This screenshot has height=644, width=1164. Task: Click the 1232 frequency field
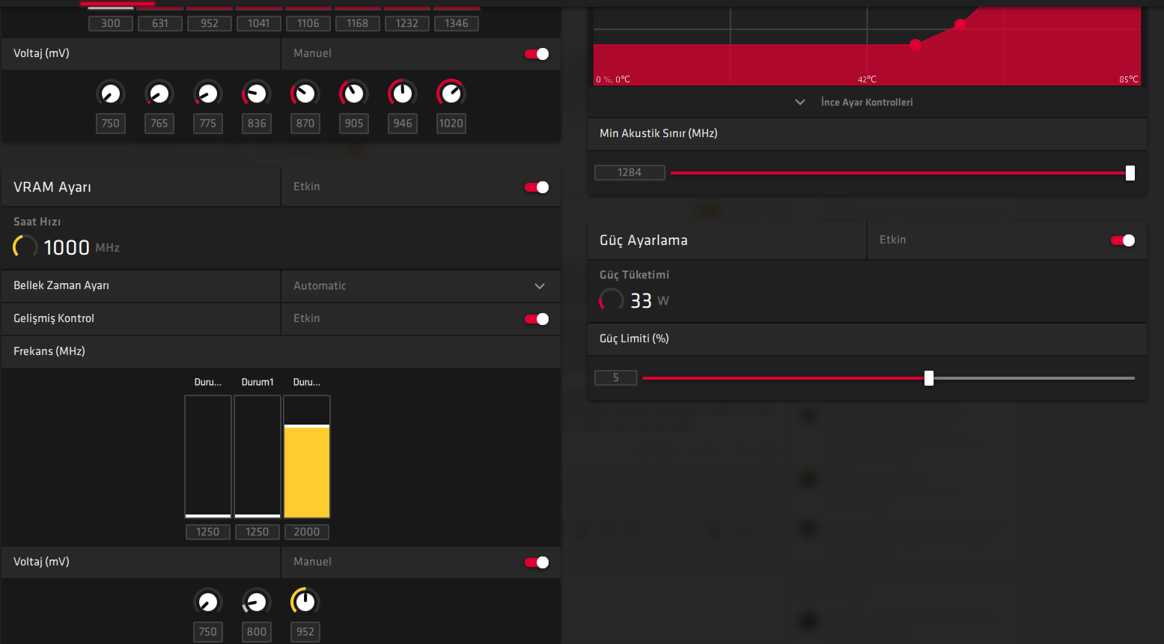pos(407,23)
